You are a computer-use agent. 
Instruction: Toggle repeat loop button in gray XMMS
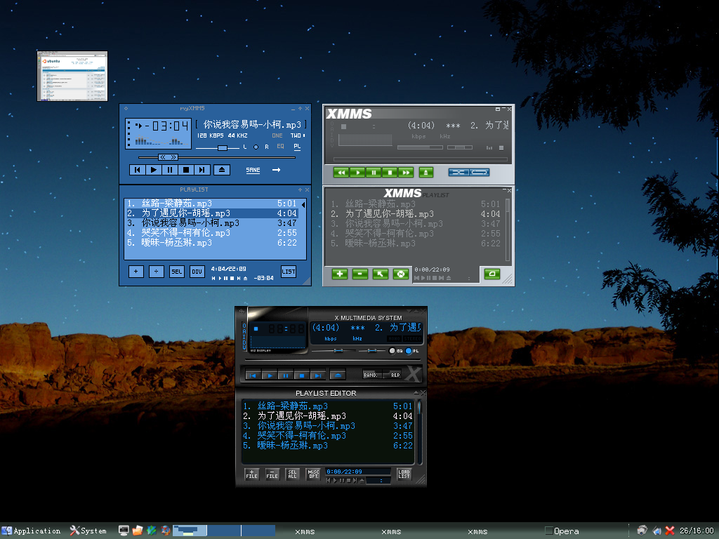479,173
